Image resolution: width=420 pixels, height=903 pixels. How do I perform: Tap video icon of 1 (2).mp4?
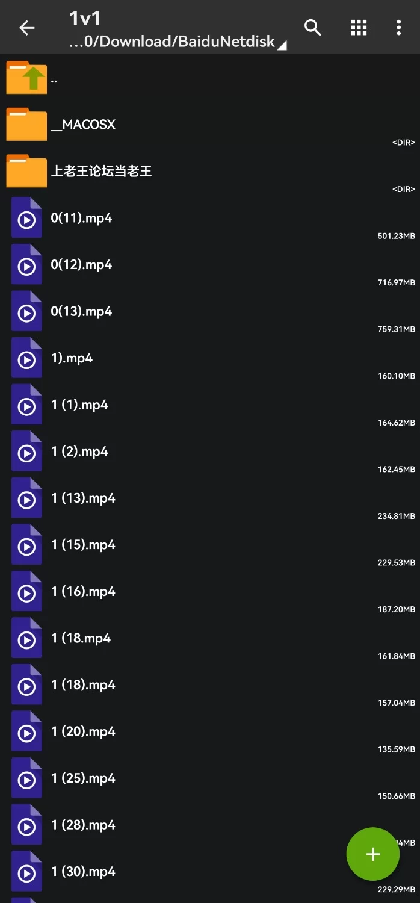26,452
